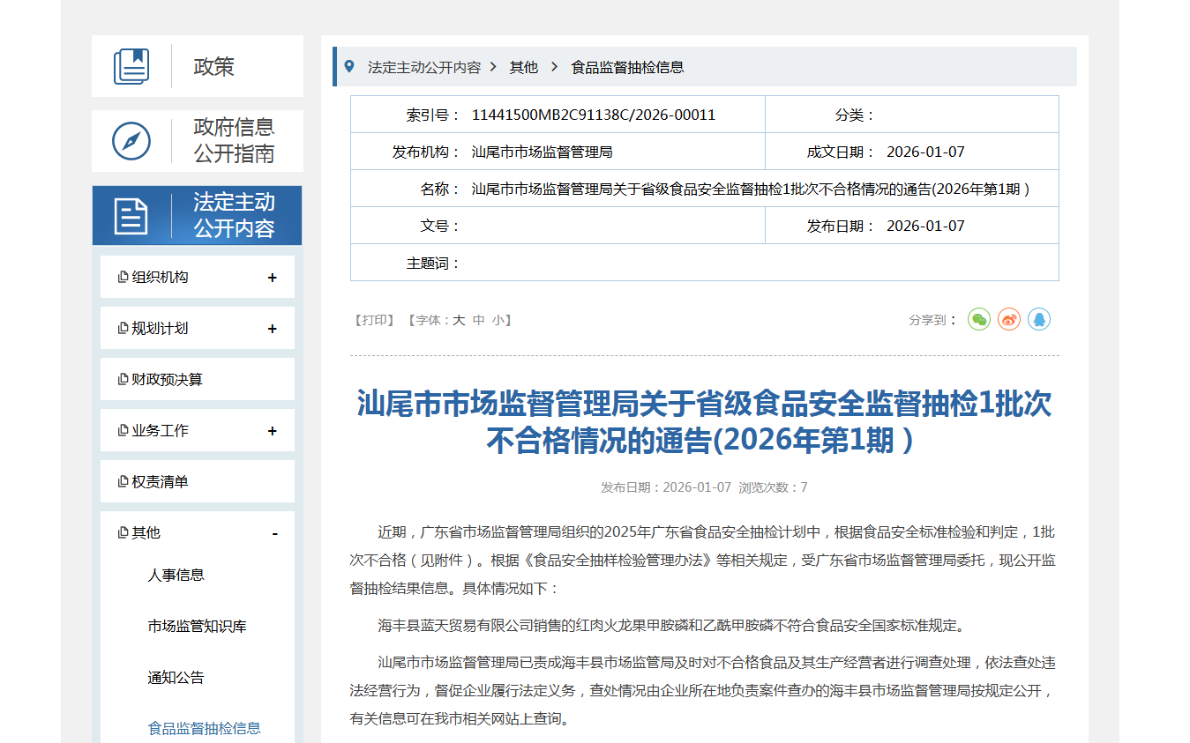Click the 政策 book icon
This screenshot has height=743, width=1190.
pyautogui.click(x=131, y=67)
